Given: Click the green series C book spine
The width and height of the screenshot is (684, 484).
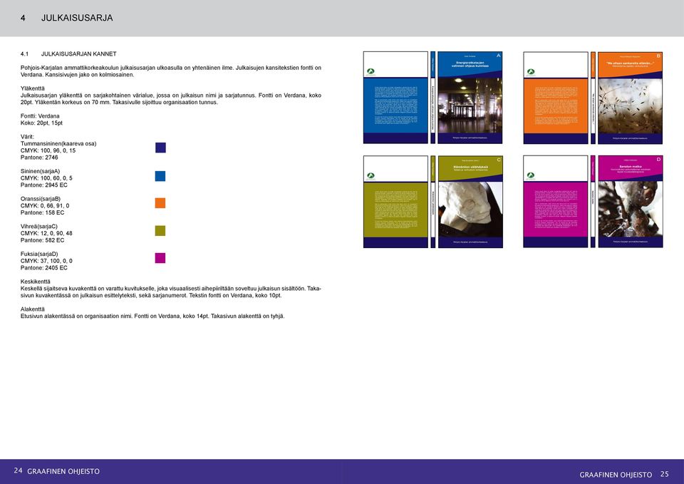Looking at the screenshot, I should [x=432, y=202].
